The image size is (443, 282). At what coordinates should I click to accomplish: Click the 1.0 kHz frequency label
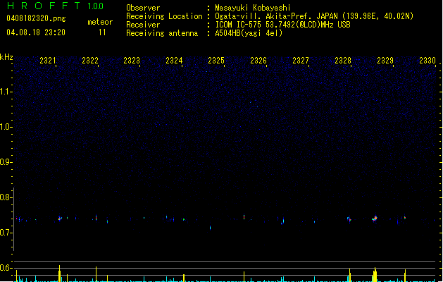pyautogui.click(x=6, y=127)
